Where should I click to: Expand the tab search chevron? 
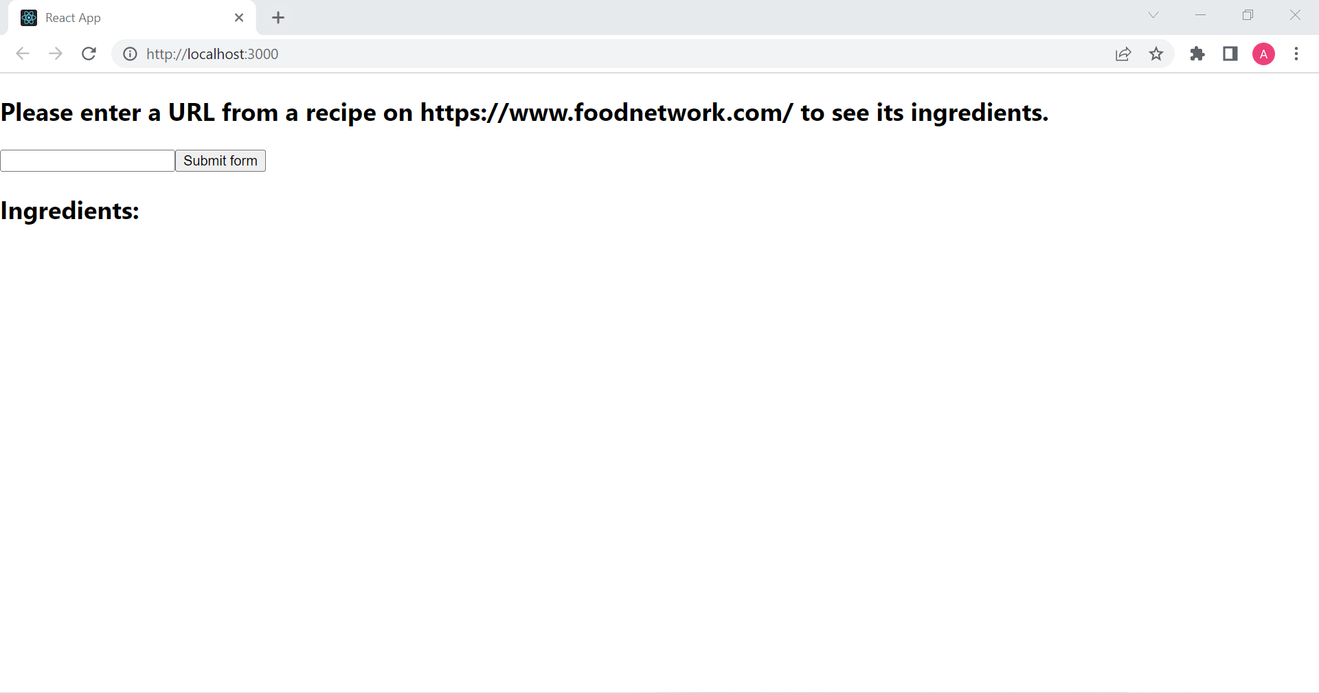(x=1153, y=15)
